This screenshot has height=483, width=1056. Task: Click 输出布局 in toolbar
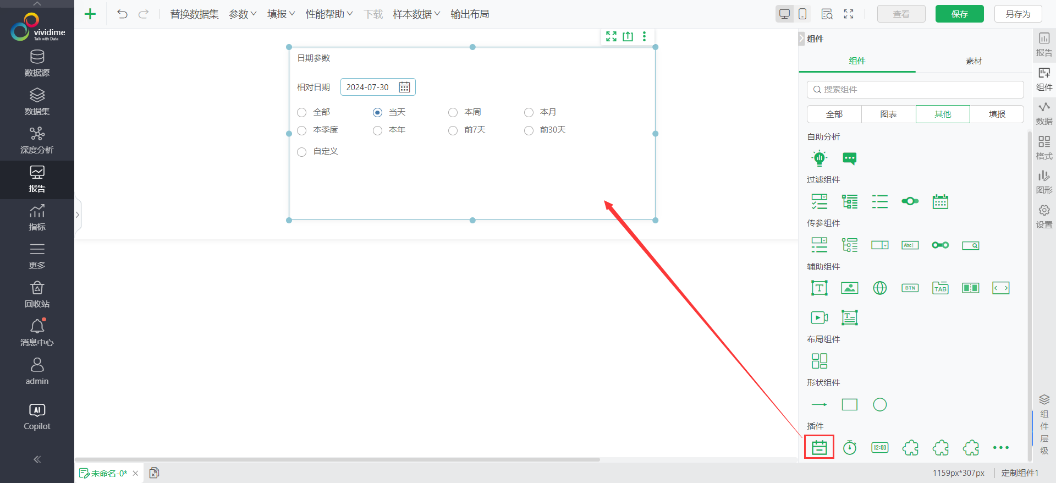click(470, 14)
